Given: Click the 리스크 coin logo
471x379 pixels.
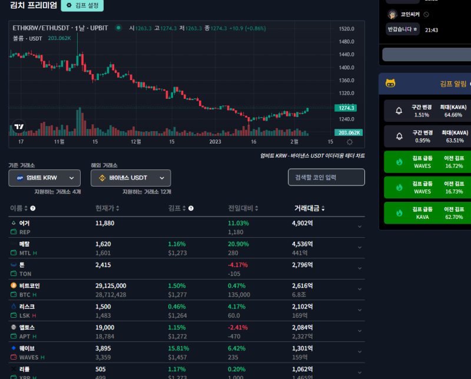Looking at the screenshot, I should (x=14, y=307).
